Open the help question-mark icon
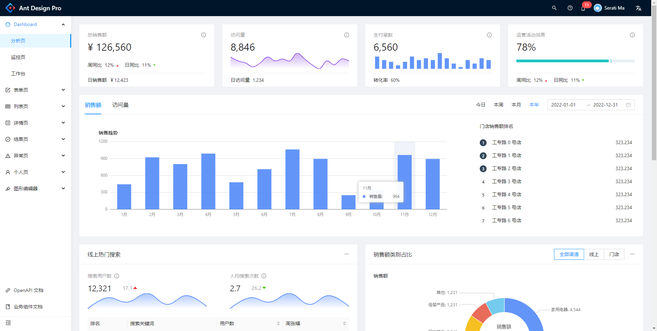The height and width of the screenshot is (331, 657). pyautogui.click(x=570, y=8)
